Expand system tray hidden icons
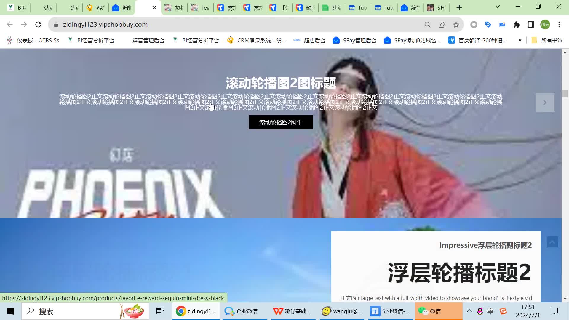 [469, 311]
